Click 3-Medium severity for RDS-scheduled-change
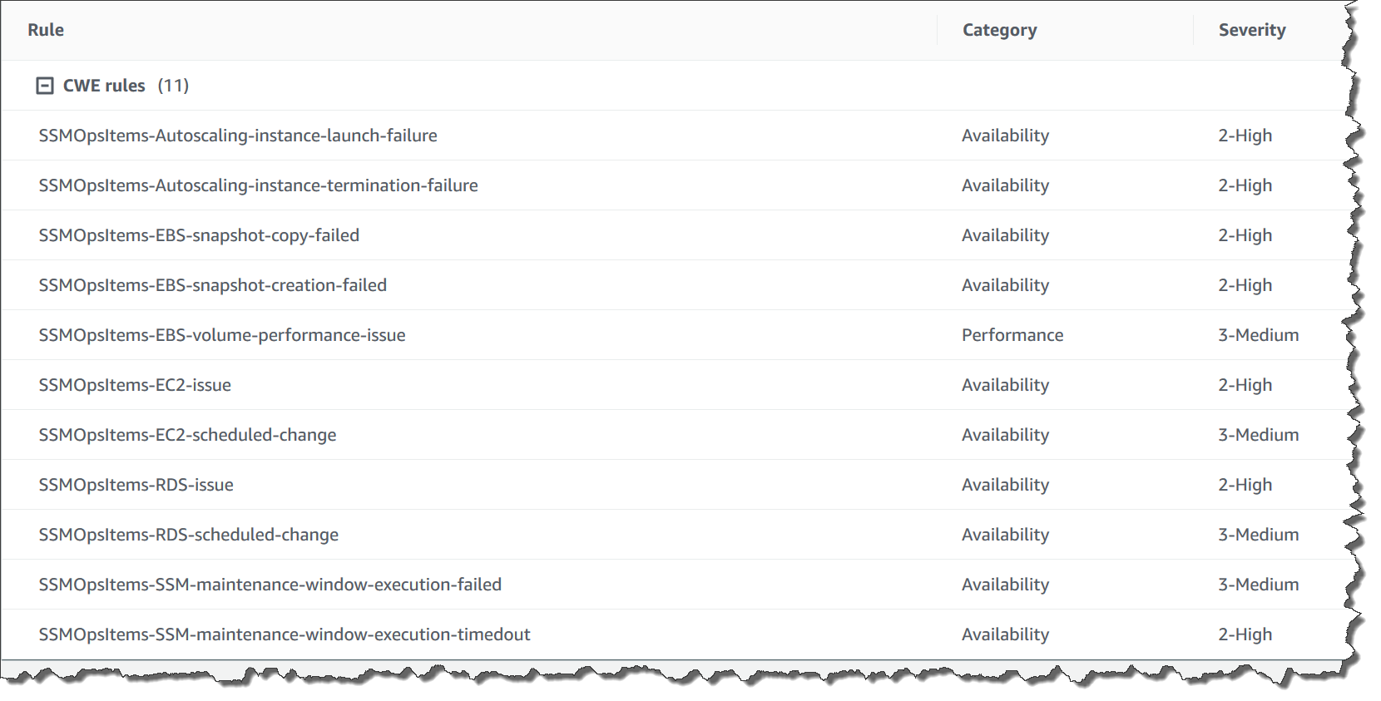 1258,535
